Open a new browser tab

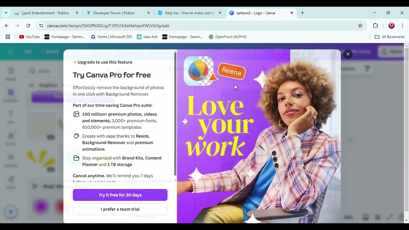302,13
